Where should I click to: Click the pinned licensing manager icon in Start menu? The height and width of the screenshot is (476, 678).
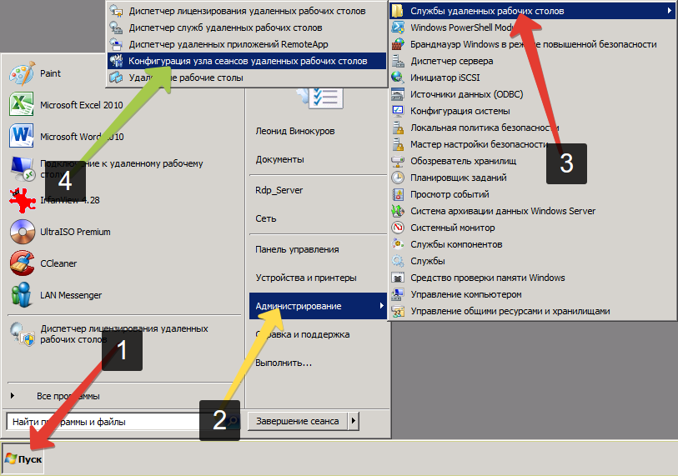pyautogui.click(x=23, y=334)
